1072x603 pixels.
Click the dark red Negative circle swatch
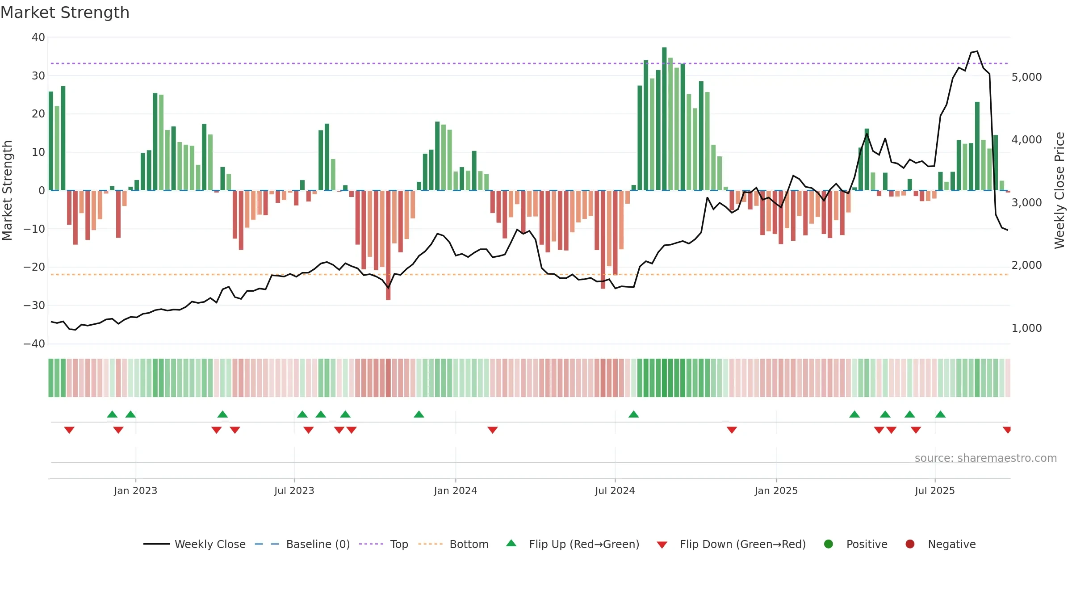point(910,544)
